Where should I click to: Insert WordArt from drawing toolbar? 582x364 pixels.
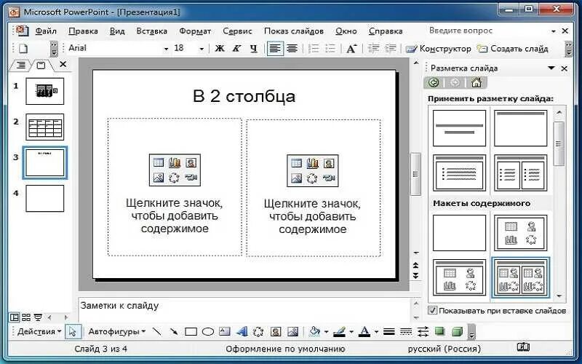pyautogui.click(x=242, y=332)
